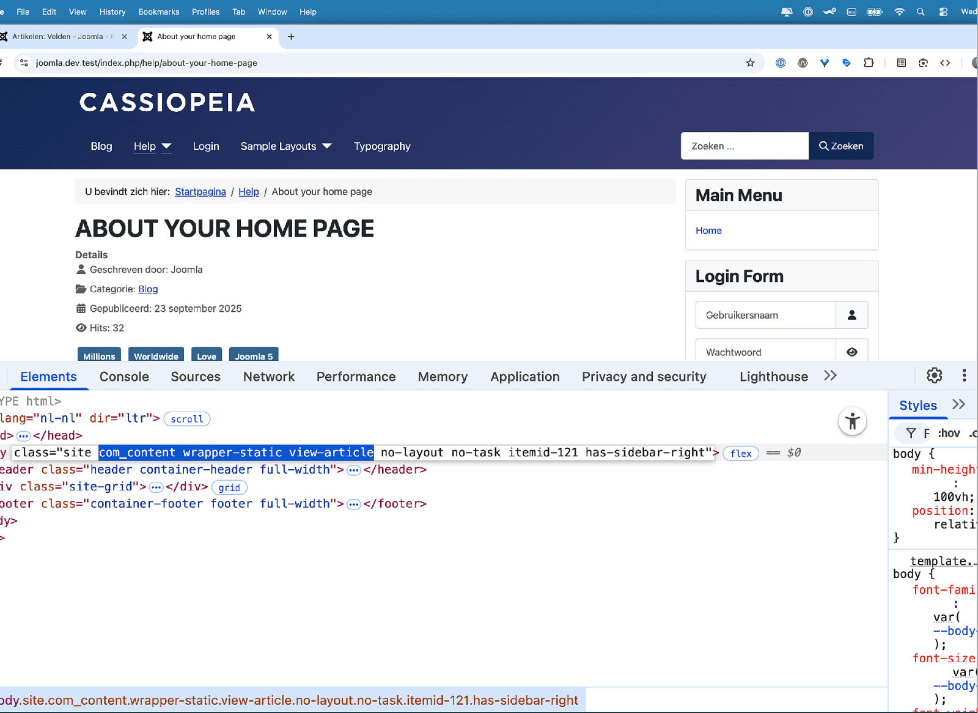Click the Zoeken search button
The height and width of the screenshot is (713, 978).
[840, 146]
